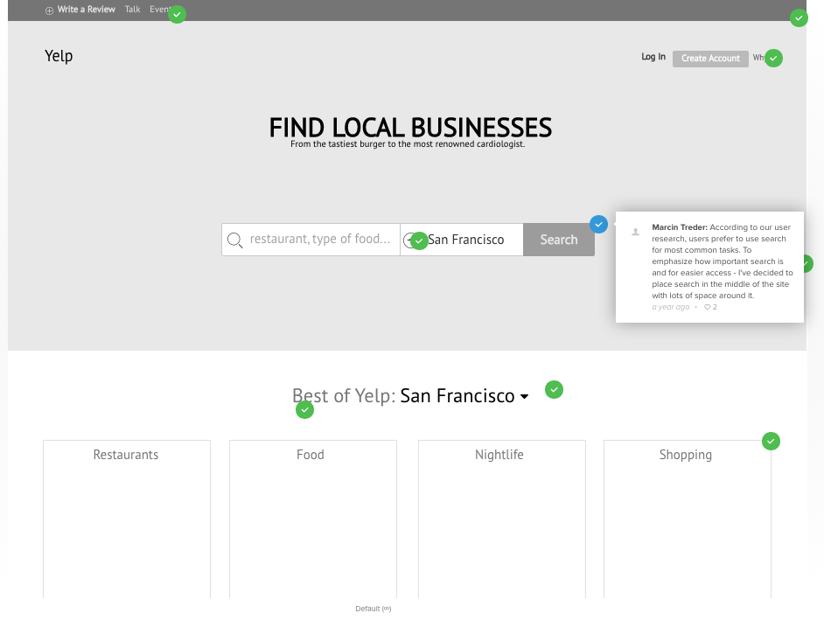
Task: Focus the San Francisco location field
Action: [x=461, y=240]
